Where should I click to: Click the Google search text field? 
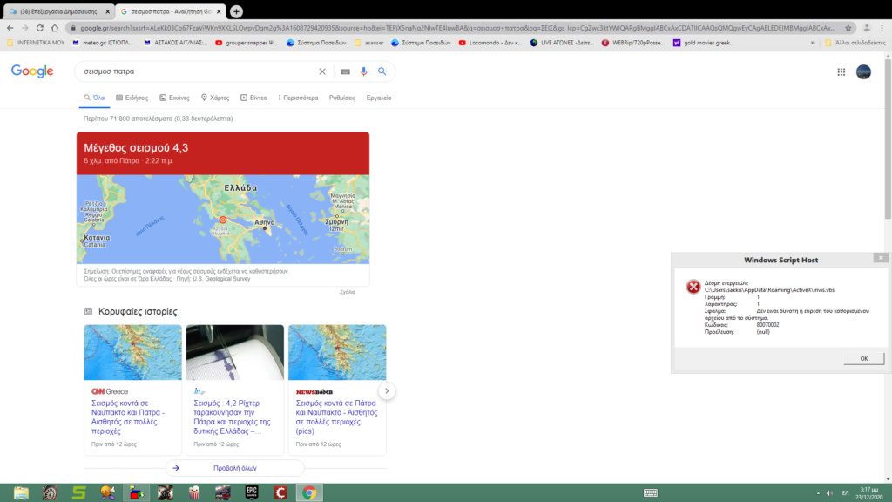point(198,71)
